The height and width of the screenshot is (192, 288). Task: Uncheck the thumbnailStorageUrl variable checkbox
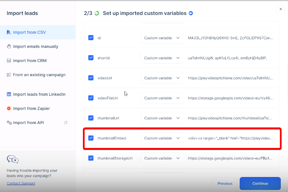[x=91, y=158]
